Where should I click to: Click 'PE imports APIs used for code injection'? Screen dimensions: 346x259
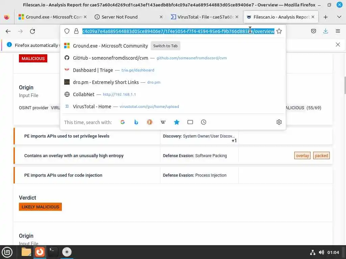point(63,175)
